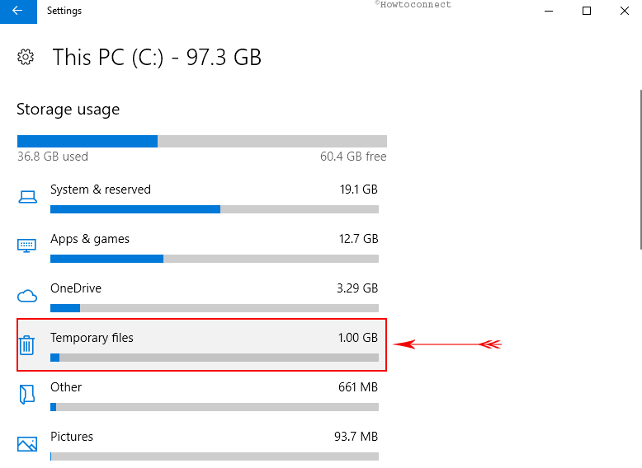Image resolution: width=642 pixels, height=468 pixels.
Task: Click the overall storage usage bar
Action: pyautogui.click(x=202, y=141)
